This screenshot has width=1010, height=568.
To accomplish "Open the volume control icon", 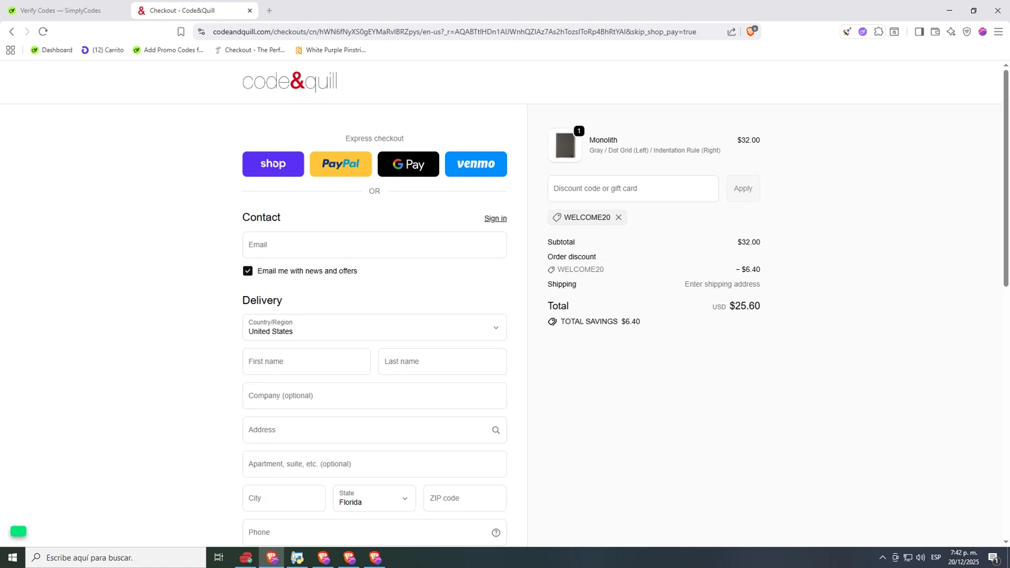I will tap(920, 557).
